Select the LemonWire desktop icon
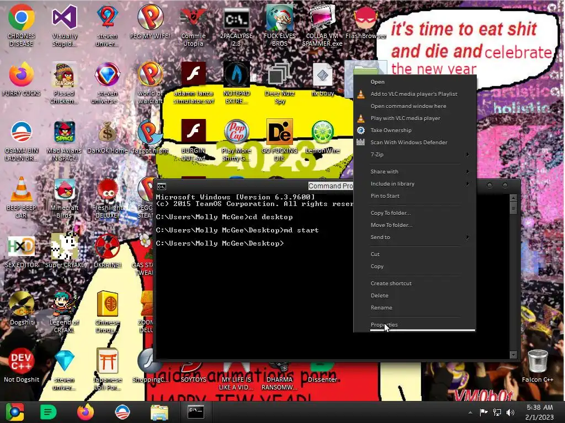 (322, 137)
